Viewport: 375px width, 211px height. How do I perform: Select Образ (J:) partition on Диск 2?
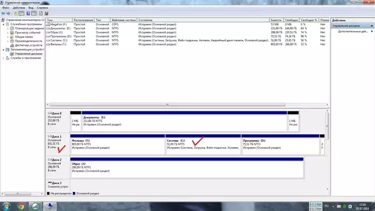point(187,168)
